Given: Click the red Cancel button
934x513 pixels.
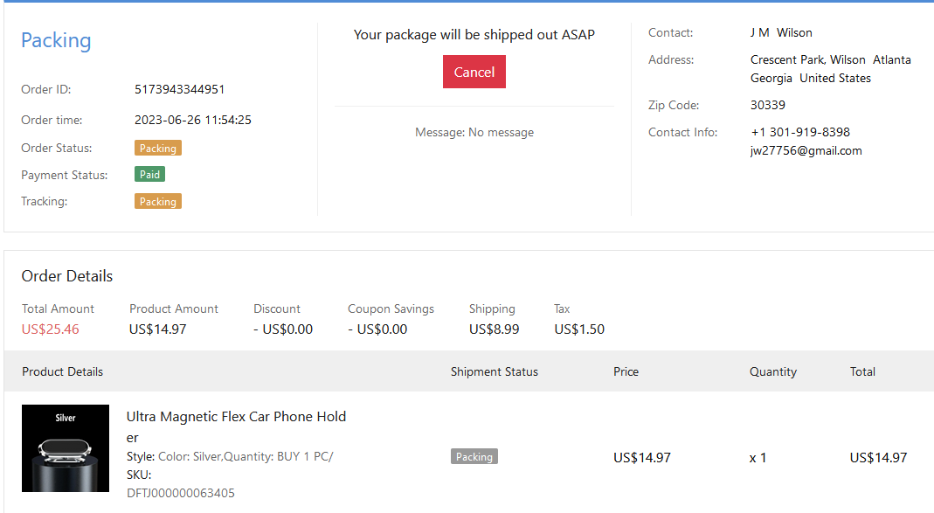Looking at the screenshot, I should pyautogui.click(x=474, y=73).
